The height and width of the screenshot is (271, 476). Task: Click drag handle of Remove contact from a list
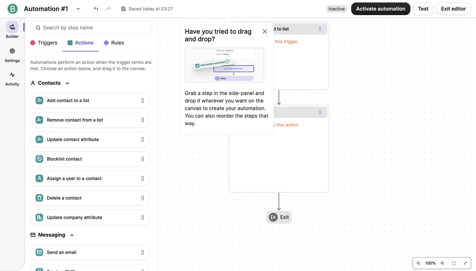point(142,120)
